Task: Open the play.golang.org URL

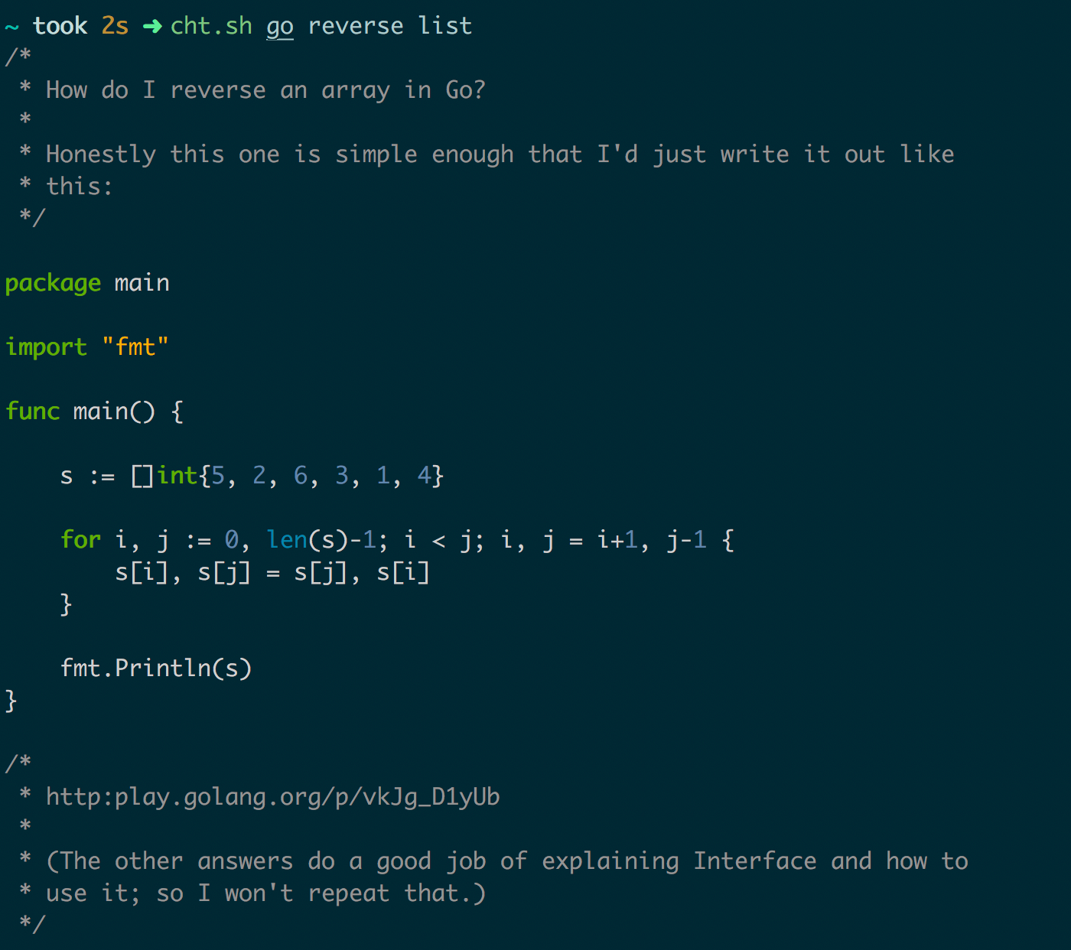Action: click(x=272, y=797)
